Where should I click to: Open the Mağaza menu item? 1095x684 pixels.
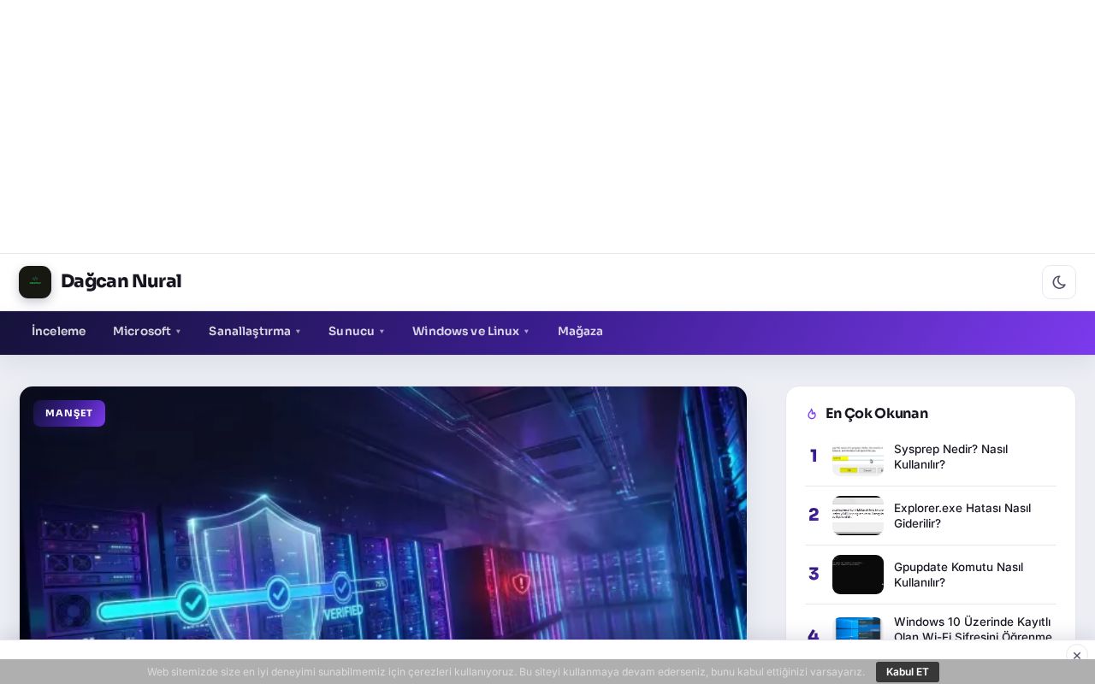[580, 332]
